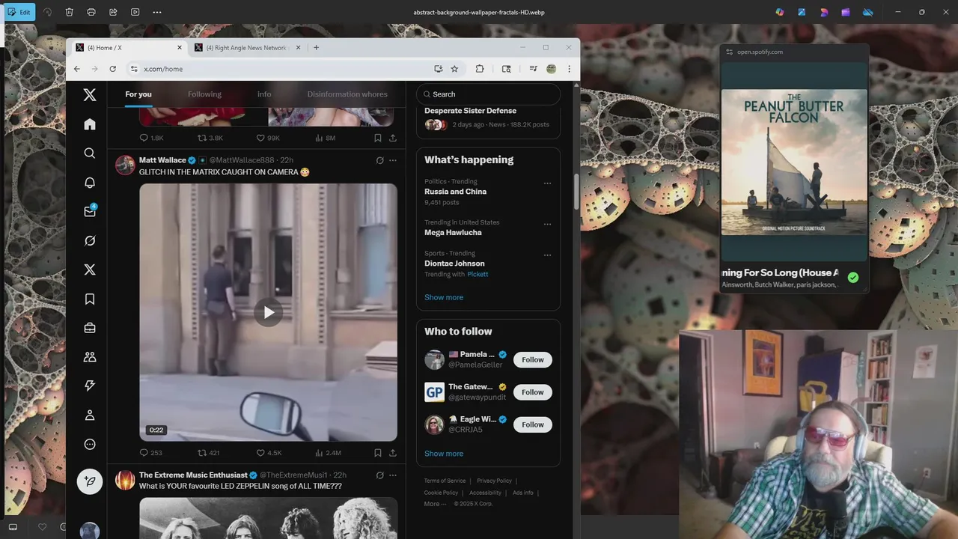Open Messages envelope icon
Screen dimensions: 958x539
[90, 211]
